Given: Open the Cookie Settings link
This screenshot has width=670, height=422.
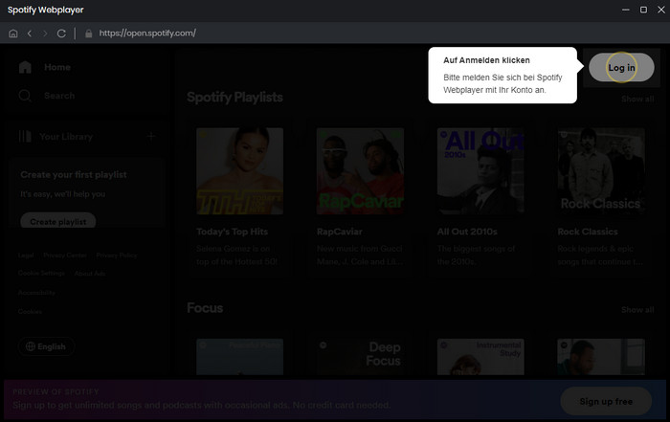Looking at the screenshot, I should [41, 274].
